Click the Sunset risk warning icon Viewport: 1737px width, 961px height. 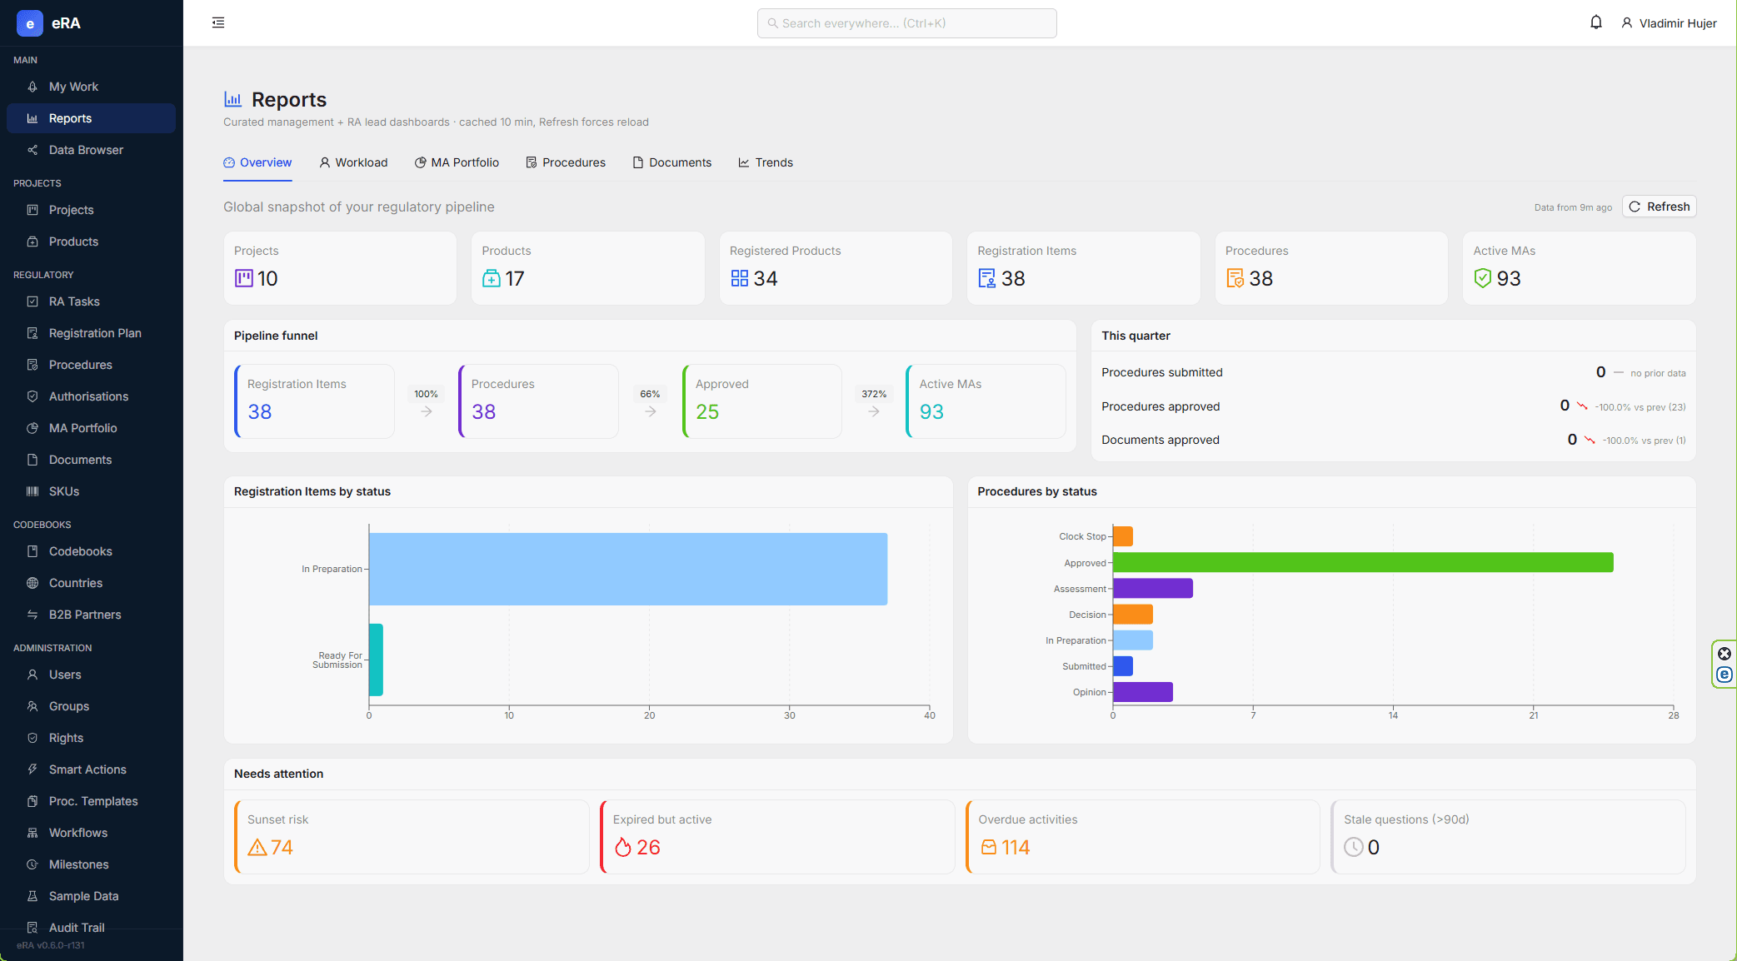point(257,848)
